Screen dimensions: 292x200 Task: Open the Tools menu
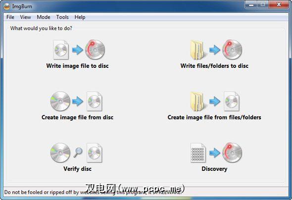tap(62, 17)
